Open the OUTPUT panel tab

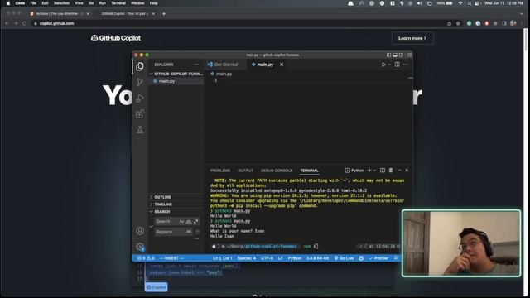click(245, 171)
